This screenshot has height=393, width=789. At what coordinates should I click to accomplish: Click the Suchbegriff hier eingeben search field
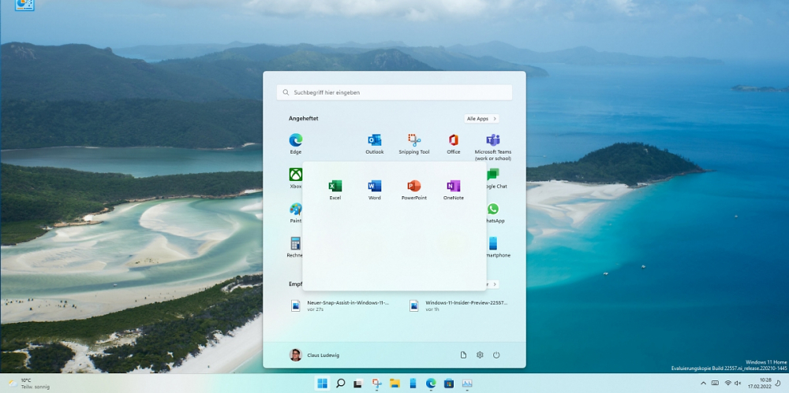coord(394,92)
